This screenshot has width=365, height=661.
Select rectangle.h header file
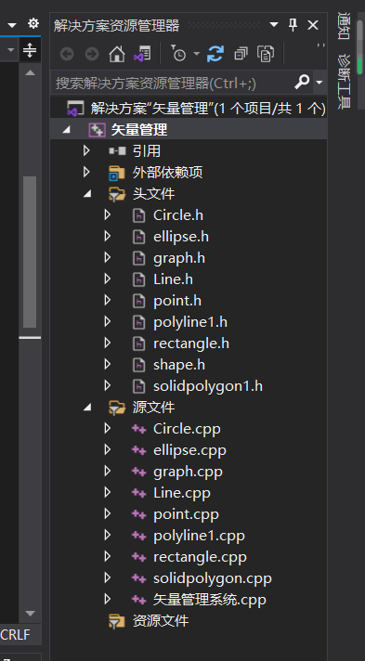click(191, 343)
